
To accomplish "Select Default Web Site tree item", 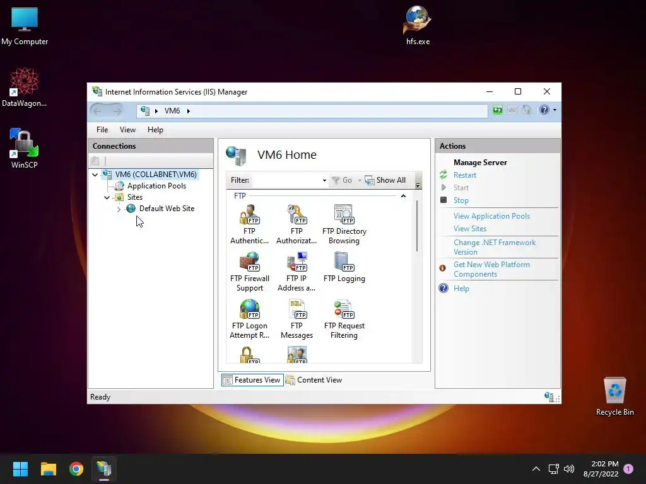I will tap(167, 209).
